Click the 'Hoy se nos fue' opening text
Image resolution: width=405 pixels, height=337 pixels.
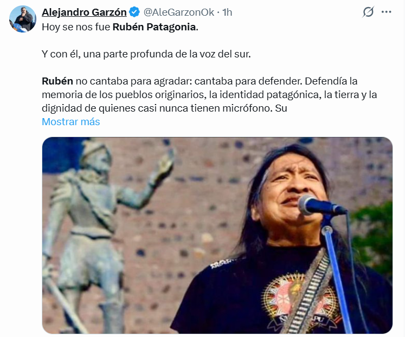click(x=76, y=27)
